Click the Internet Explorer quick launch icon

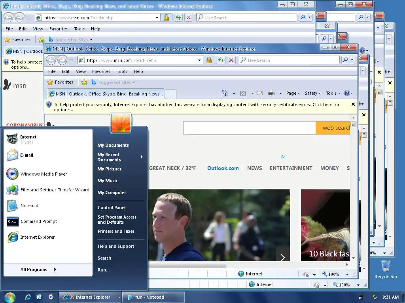[x=28, y=297]
